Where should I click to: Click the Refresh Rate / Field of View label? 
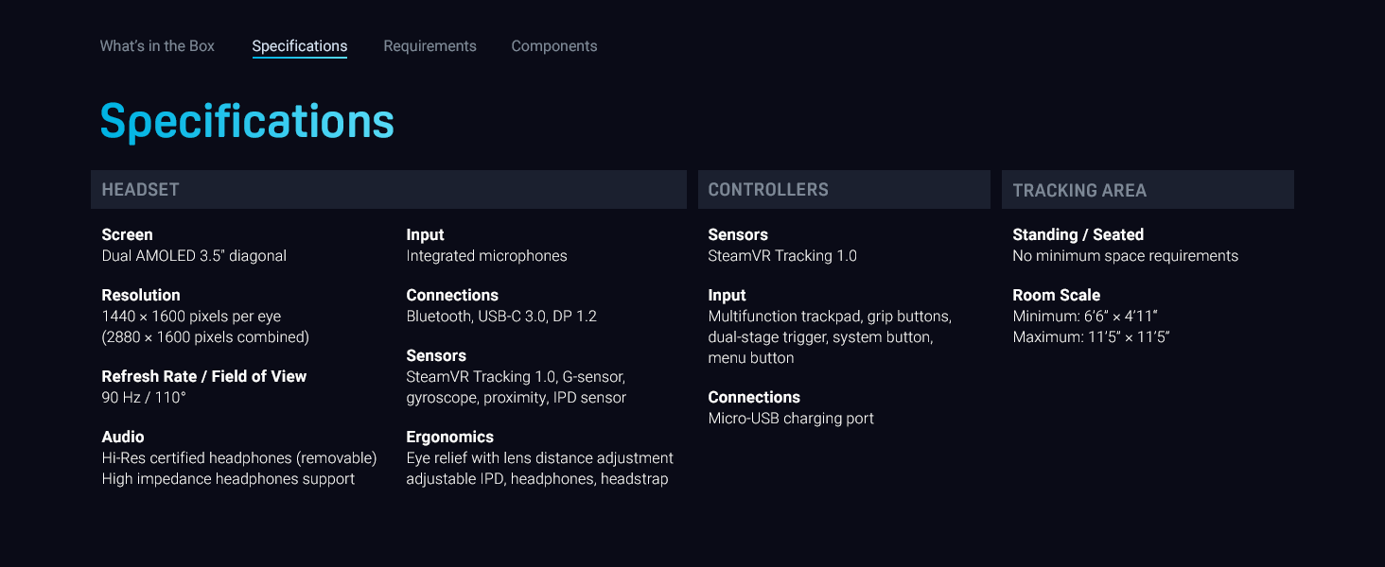204,376
